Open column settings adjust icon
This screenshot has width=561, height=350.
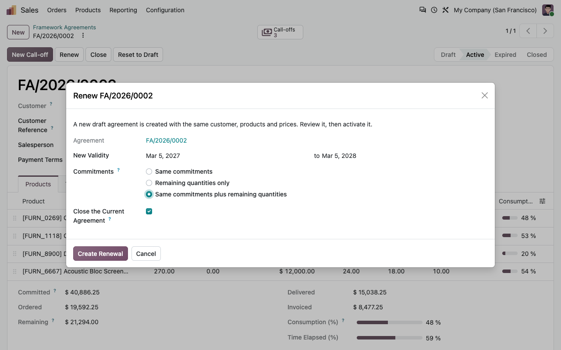543,201
